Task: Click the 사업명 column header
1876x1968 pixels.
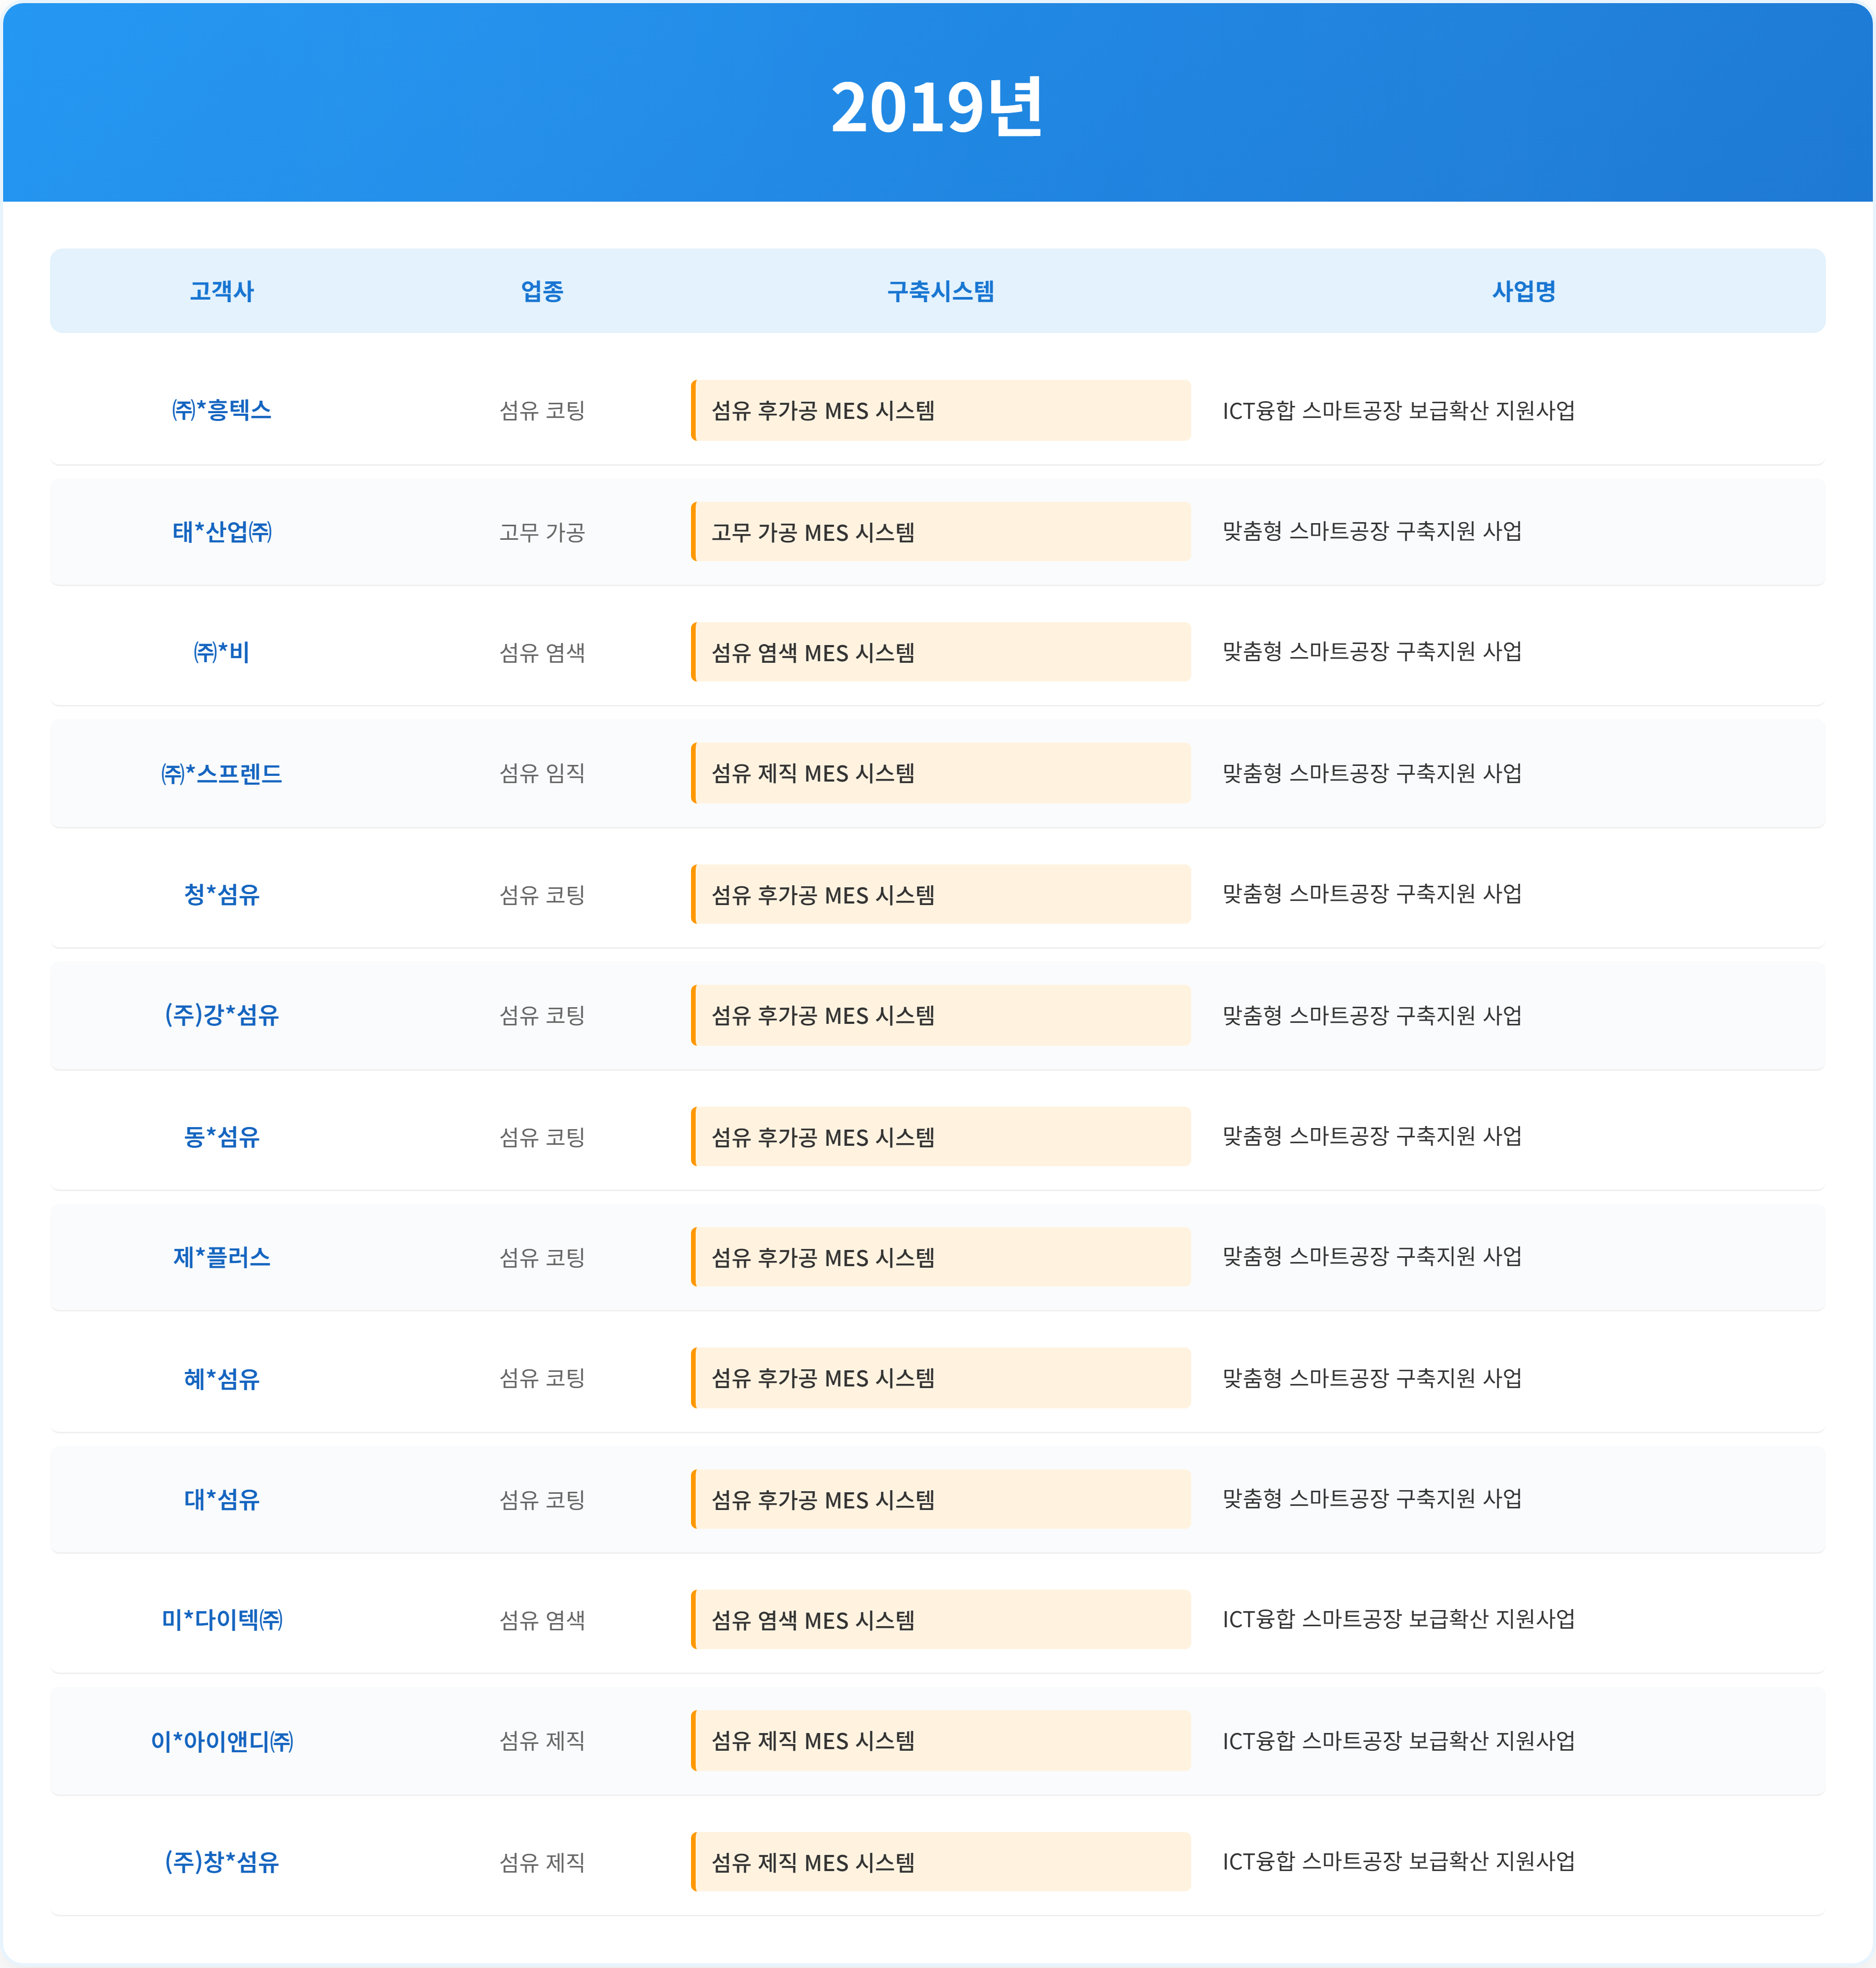Action: point(1523,291)
